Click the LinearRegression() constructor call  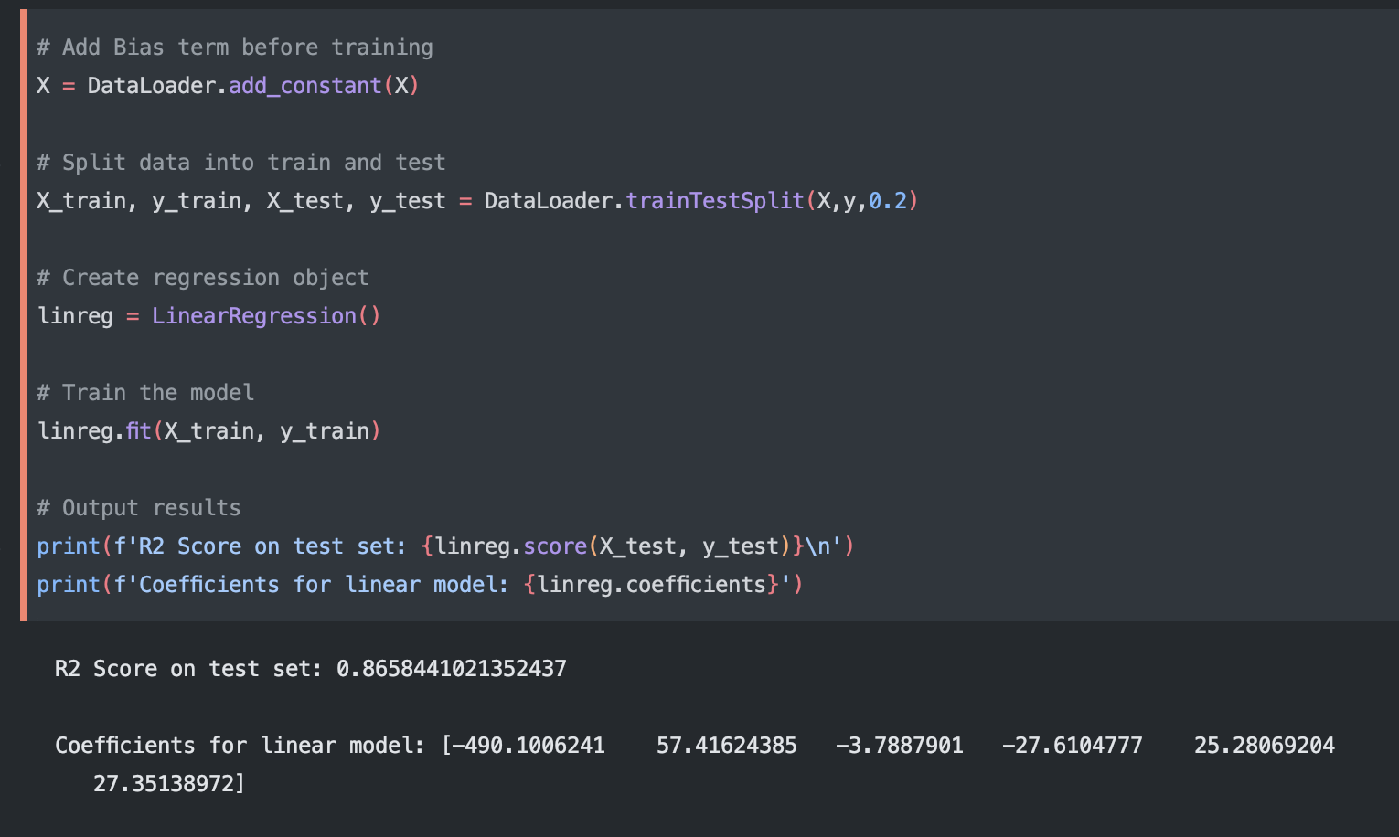coord(266,316)
